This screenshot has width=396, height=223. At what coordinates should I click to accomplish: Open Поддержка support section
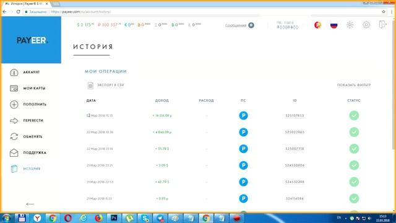[x=28, y=153]
